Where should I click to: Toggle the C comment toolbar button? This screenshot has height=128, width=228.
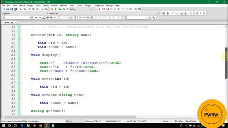coord(123,17)
